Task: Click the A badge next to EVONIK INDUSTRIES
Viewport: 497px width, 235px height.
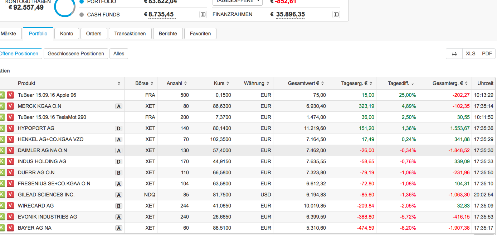Action: 119,217
